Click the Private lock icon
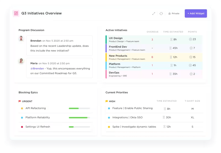This screenshot has width=221, height=153. coord(169,14)
